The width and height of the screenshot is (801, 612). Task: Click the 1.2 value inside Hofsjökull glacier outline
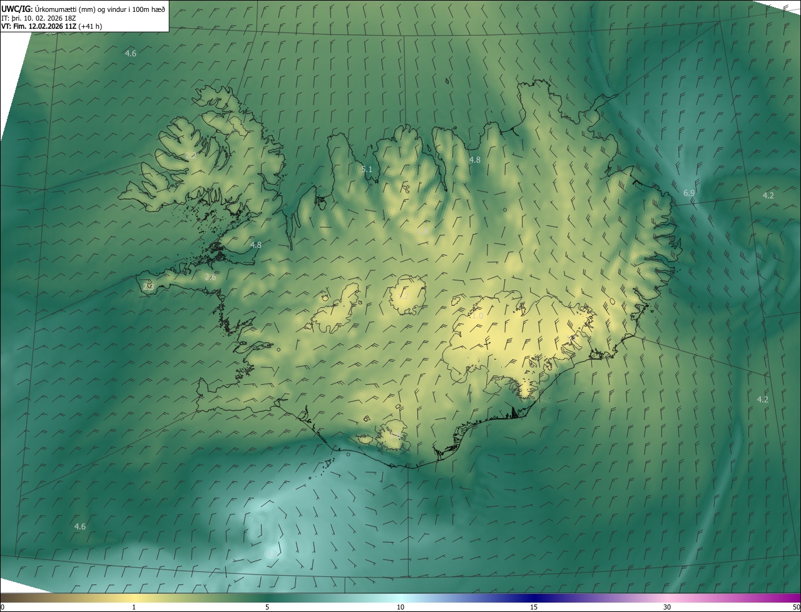404,295
